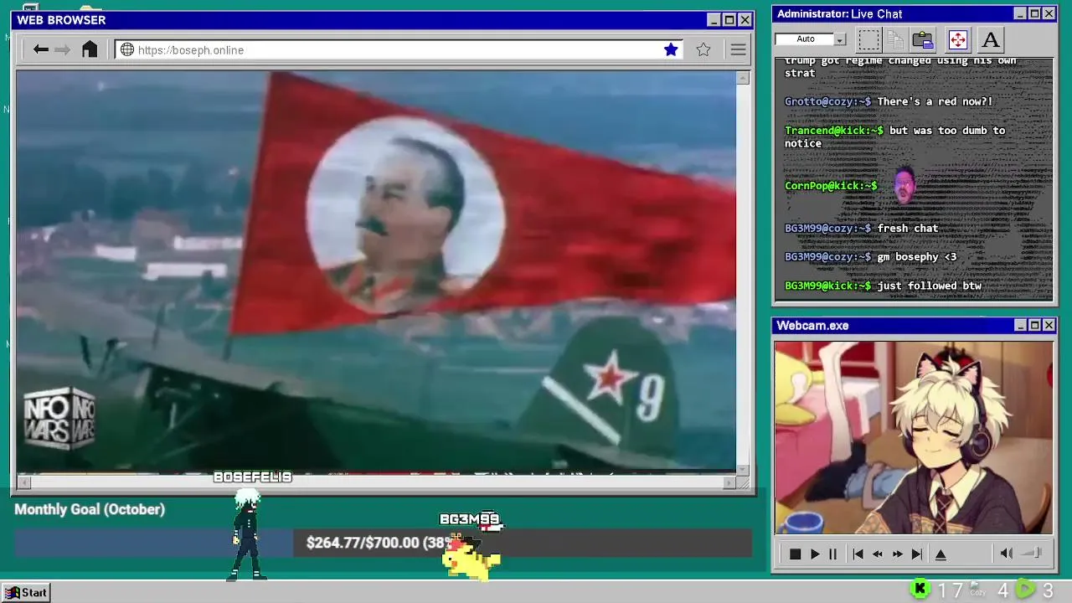Skip to next track in Webcam.exe
Screen dimensions: 1072x603
[x=917, y=554]
